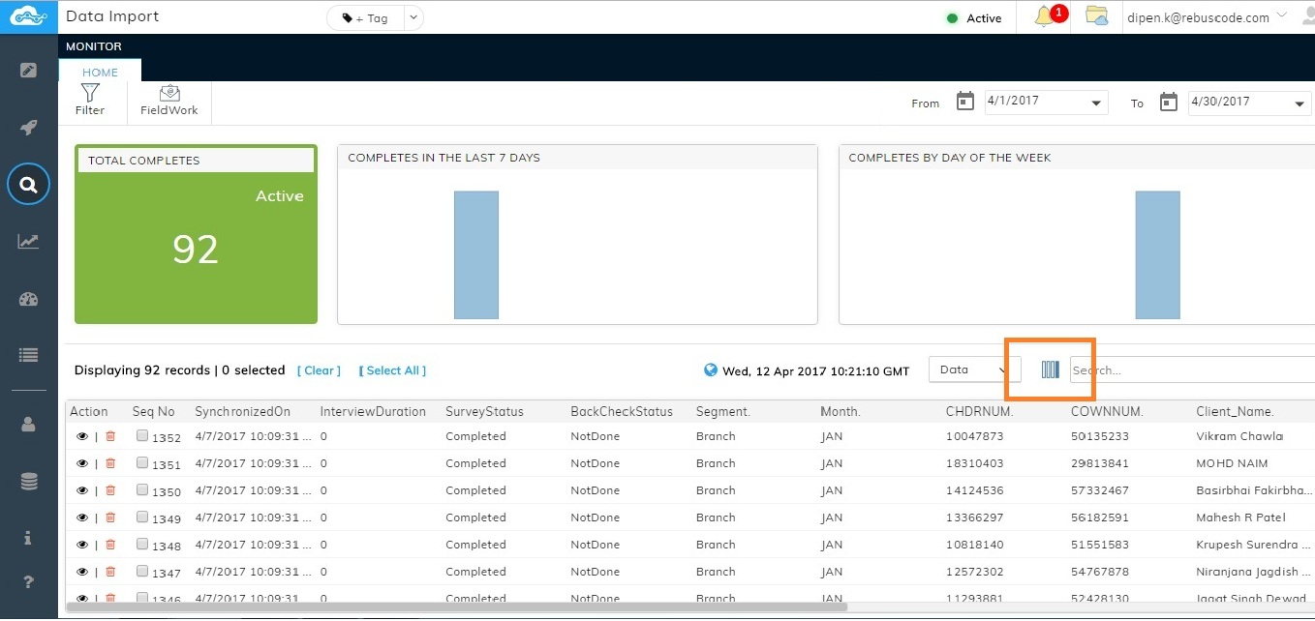Click the notification bell icon
1315x621 pixels.
1045,16
